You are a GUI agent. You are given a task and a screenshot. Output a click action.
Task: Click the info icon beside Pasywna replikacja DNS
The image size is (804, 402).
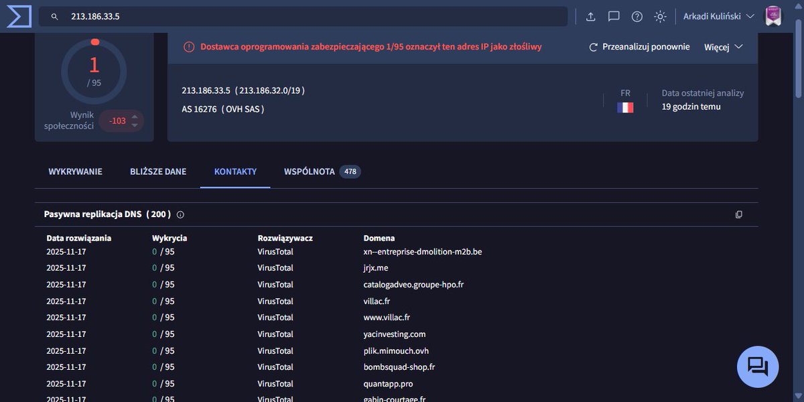click(180, 214)
